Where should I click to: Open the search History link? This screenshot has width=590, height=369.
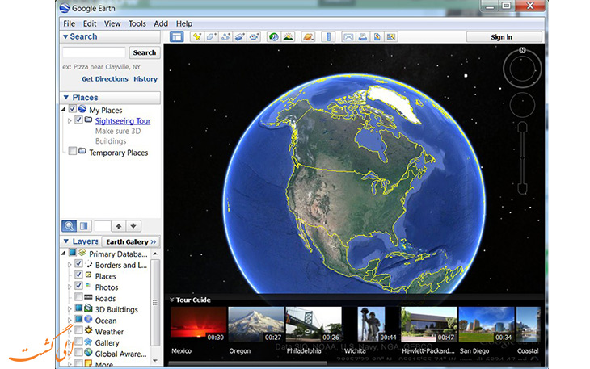point(145,79)
